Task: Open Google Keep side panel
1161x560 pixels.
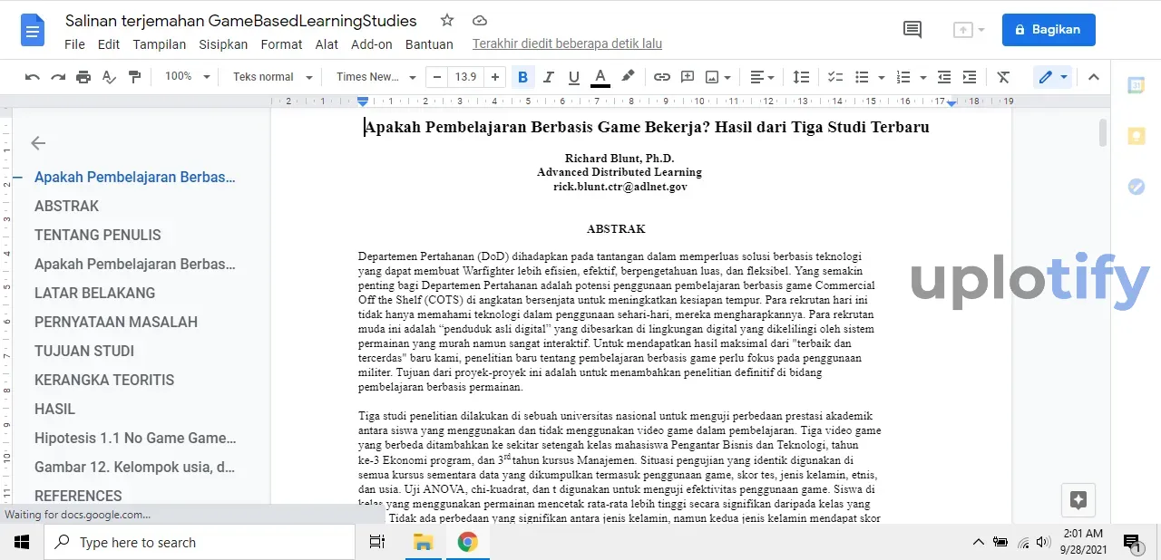Action: 1136,136
